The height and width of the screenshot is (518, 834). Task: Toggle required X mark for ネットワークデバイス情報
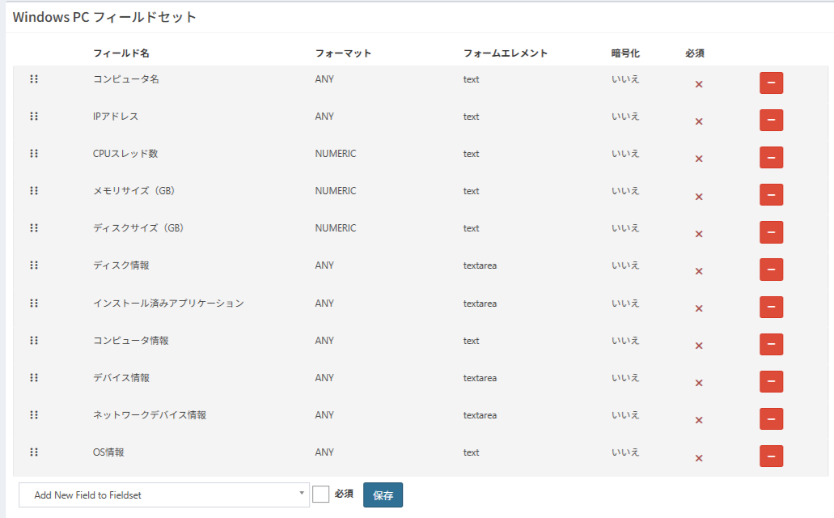coord(699,420)
